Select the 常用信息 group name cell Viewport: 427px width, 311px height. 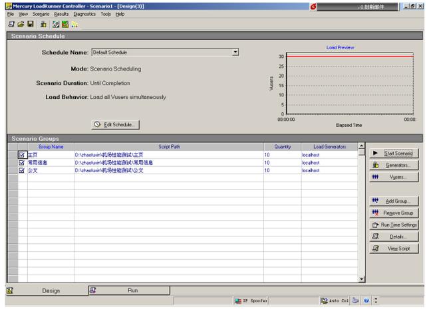coord(51,163)
